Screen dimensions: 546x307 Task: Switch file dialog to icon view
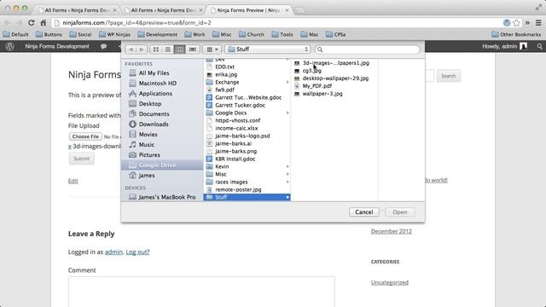pyautogui.click(x=155, y=49)
